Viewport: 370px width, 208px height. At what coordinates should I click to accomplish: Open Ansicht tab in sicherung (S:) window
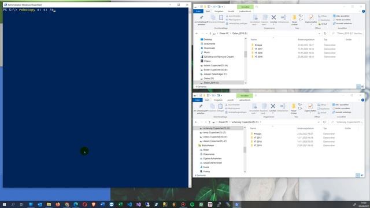click(230, 100)
